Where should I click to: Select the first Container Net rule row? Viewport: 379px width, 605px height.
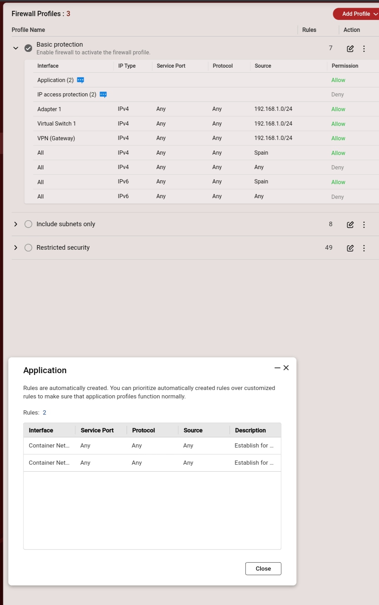tap(152, 445)
